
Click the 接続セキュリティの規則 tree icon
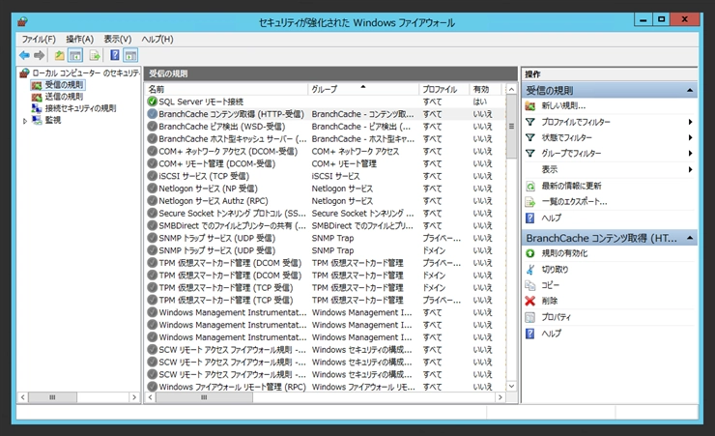coord(37,108)
